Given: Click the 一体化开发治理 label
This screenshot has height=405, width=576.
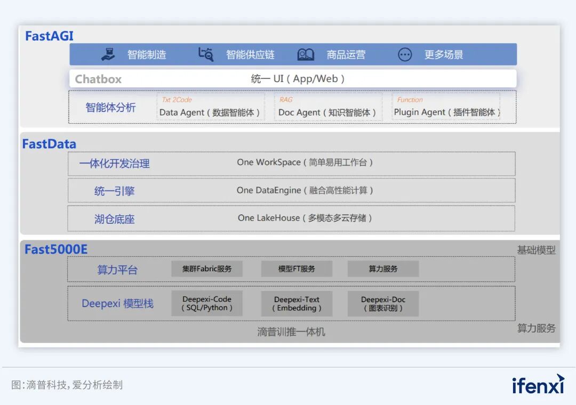Looking at the screenshot, I should point(114,164).
